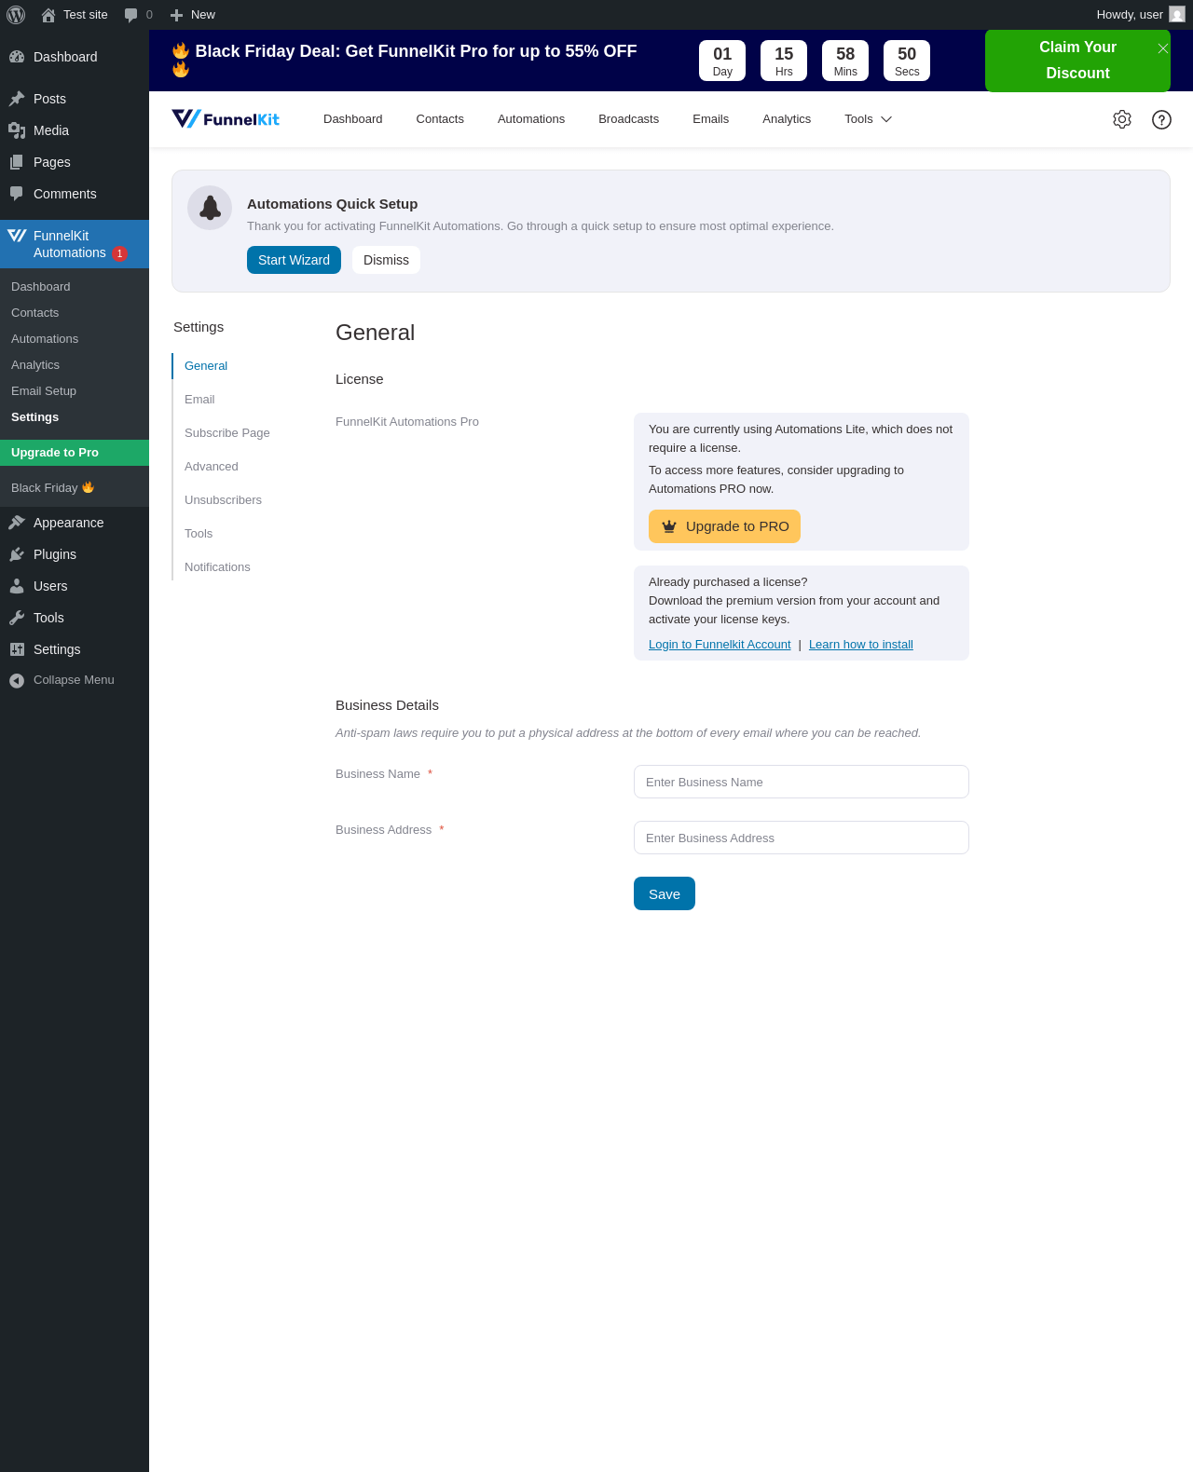The image size is (1193, 1472).
Task: Click the Test site home icon
Action: tap(48, 15)
